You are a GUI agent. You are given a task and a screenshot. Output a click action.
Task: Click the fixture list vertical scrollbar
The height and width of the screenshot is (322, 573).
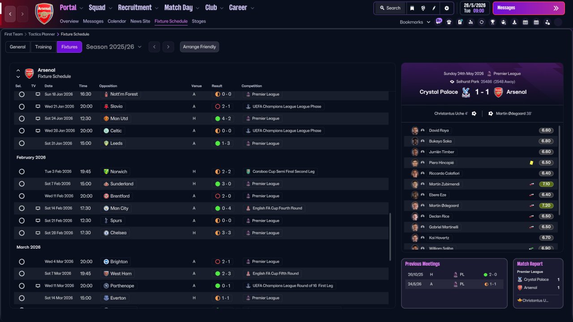point(390,237)
